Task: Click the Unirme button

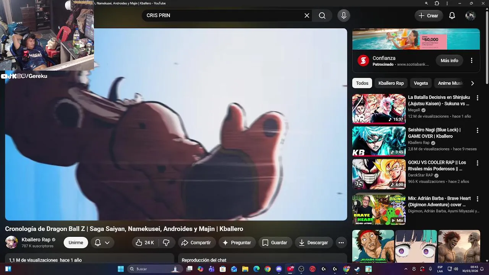Action: coord(76,243)
